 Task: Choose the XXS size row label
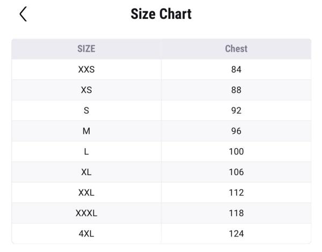(x=86, y=70)
